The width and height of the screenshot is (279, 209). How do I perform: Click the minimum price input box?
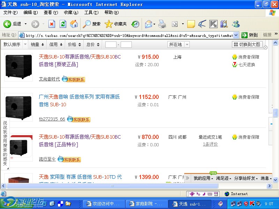click(x=111, y=45)
